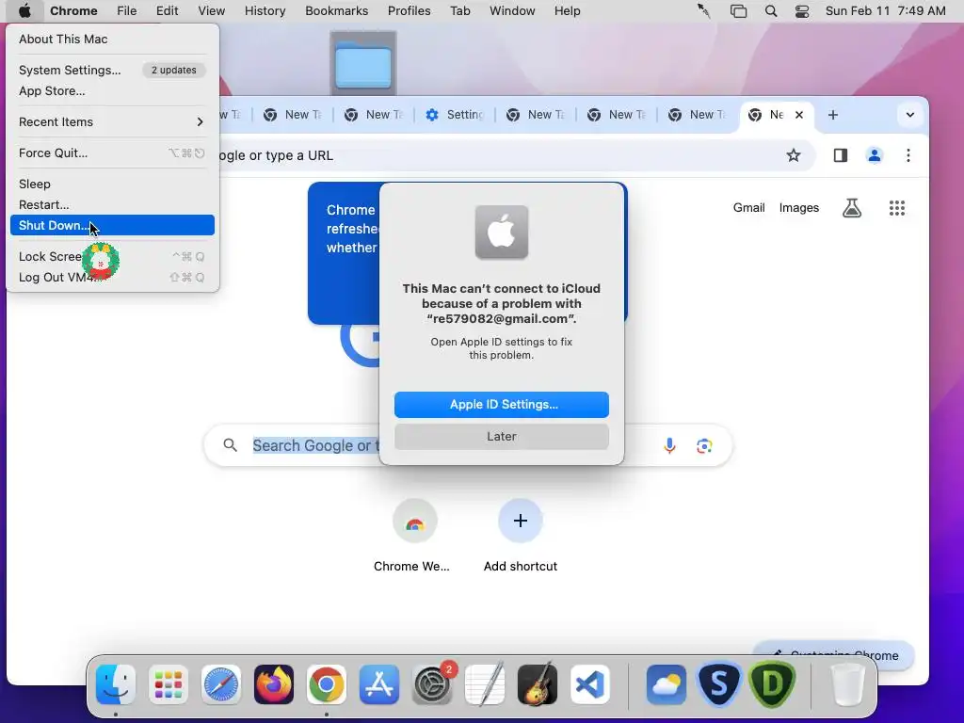
Task: Open green D shield app in Dock
Action: click(x=772, y=683)
